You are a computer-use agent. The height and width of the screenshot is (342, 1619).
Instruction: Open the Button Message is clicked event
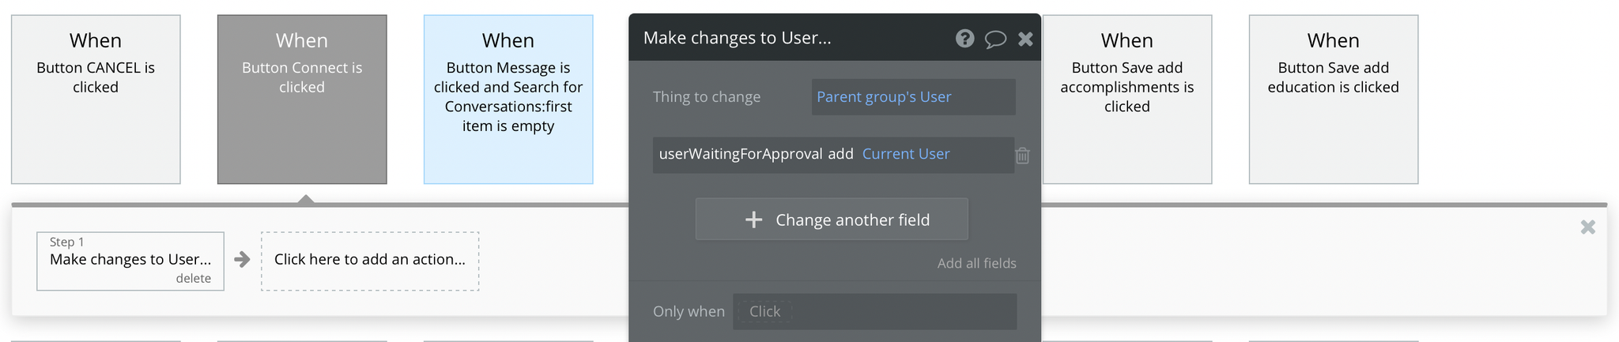coord(508,99)
